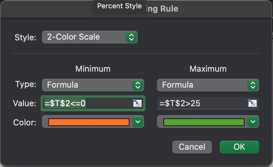
Task: Click the Percent Style tooltip
Action: click(119, 6)
